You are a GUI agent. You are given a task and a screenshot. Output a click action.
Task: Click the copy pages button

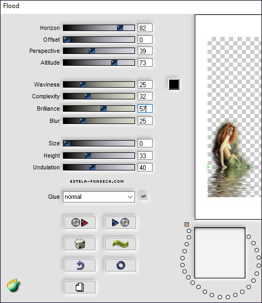[80, 287]
